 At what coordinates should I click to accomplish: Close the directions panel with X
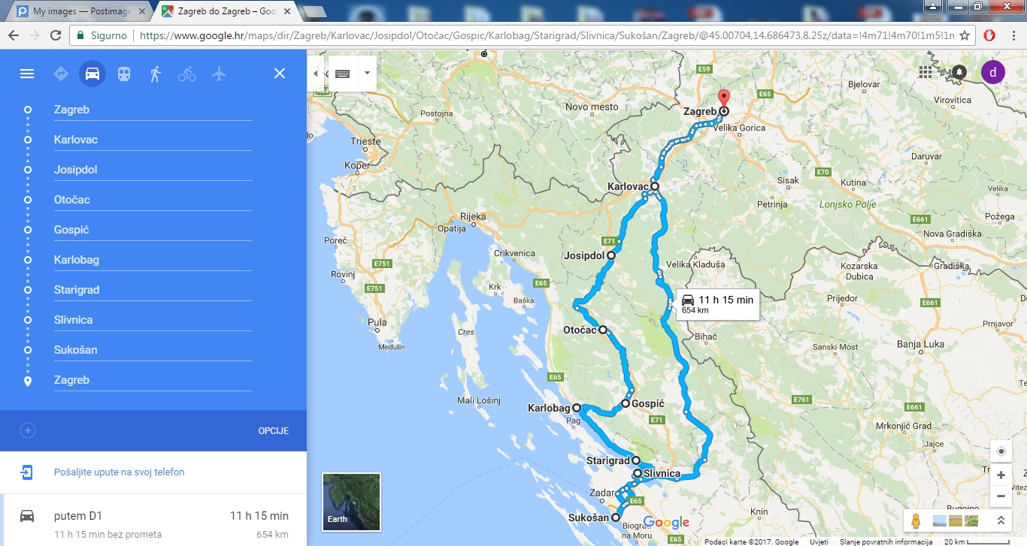[x=280, y=74]
